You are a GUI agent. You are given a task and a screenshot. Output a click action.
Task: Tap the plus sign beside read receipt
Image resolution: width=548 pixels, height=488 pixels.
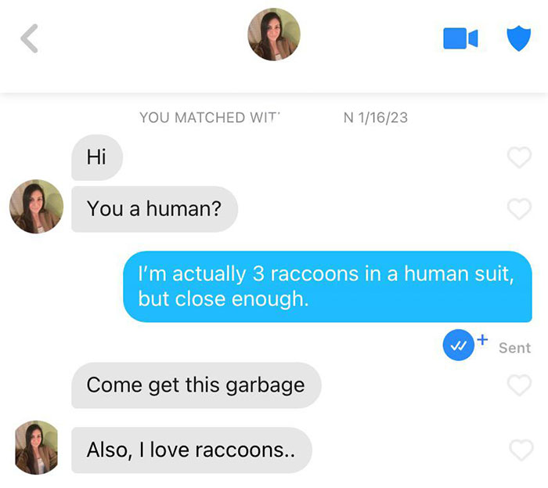482,339
